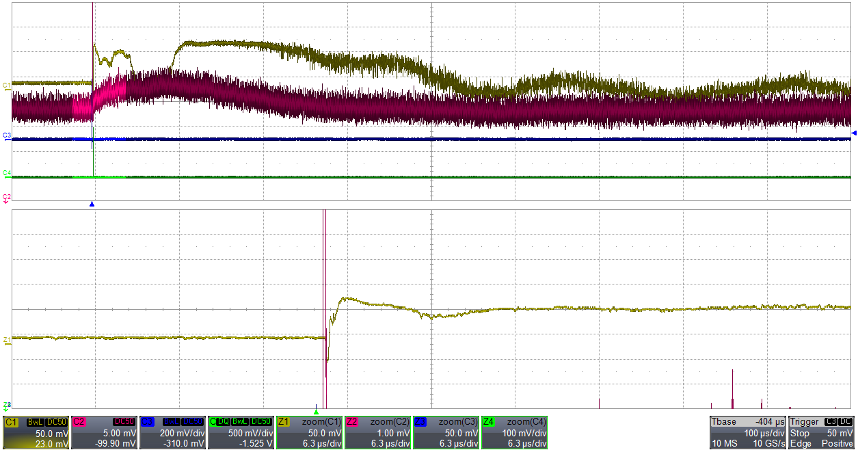Click the 100 µs/div value in the Tbase box
Image resolution: width=858 pixels, height=450 pixels.
764,433
